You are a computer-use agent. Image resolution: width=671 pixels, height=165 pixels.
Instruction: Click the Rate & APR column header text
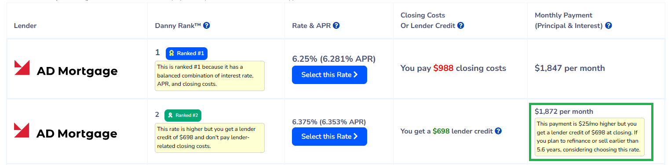click(x=311, y=25)
